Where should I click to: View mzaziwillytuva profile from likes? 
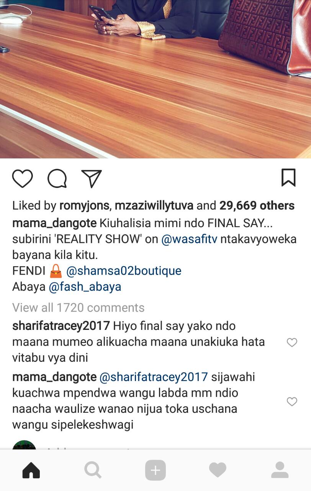[x=154, y=206]
